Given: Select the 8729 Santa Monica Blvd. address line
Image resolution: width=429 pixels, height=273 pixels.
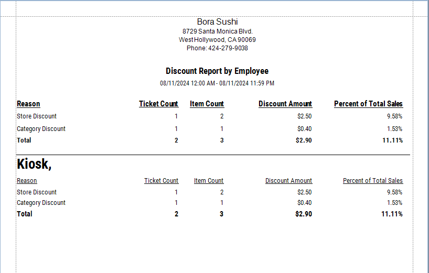Looking at the screenshot, I should pyautogui.click(x=217, y=31).
